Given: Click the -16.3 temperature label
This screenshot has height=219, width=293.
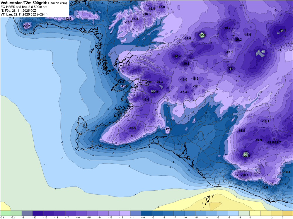Looking at the screenshot, I should pyautogui.click(x=147, y=14).
